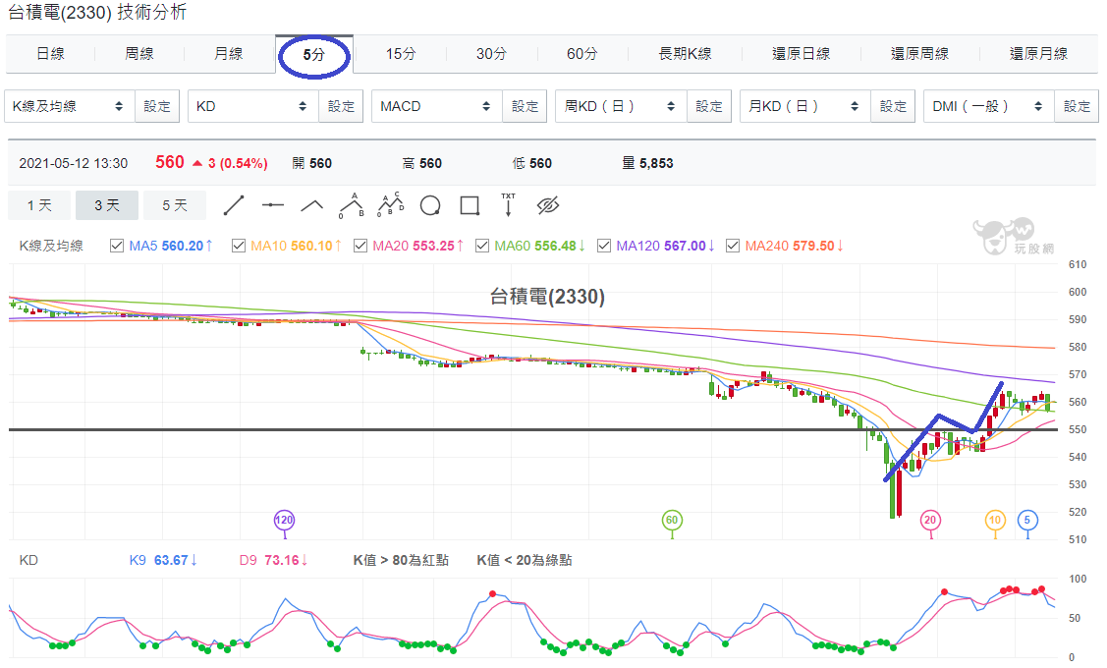Toggle hide drawings eye-slash icon
This screenshot has height=668, width=1107.
548,205
